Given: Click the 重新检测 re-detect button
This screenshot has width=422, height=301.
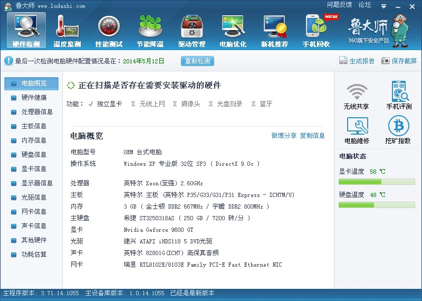Looking at the screenshot, I should pos(197,61).
